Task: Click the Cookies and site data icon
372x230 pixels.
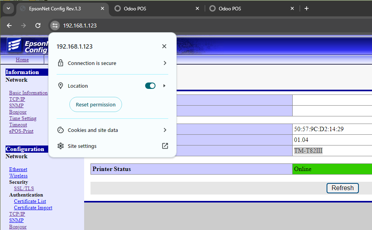Action: click(61, 130)
